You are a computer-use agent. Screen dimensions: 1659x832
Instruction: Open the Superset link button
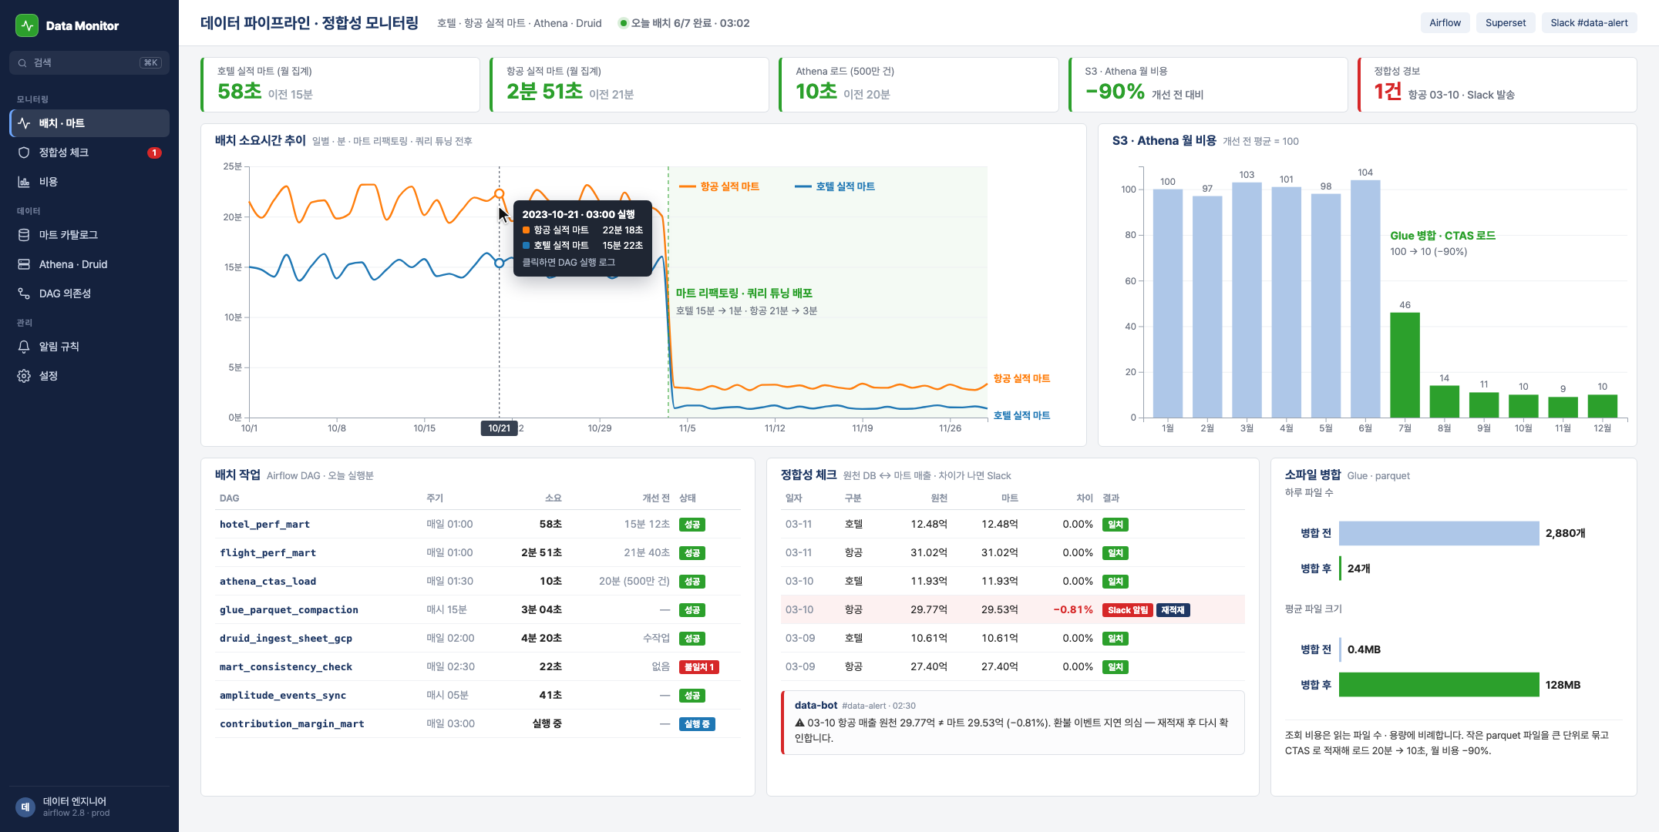click(1506, 23)
